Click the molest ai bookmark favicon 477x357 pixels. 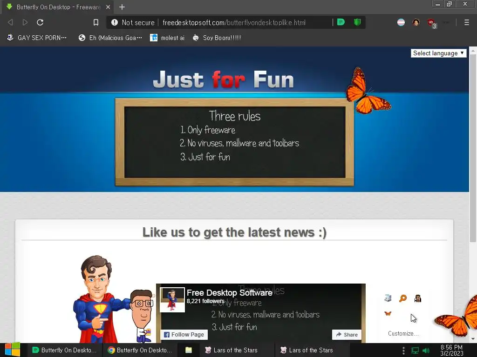[x=154, y=38]
